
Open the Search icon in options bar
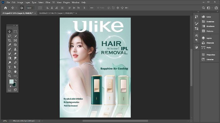coord(203,8)
